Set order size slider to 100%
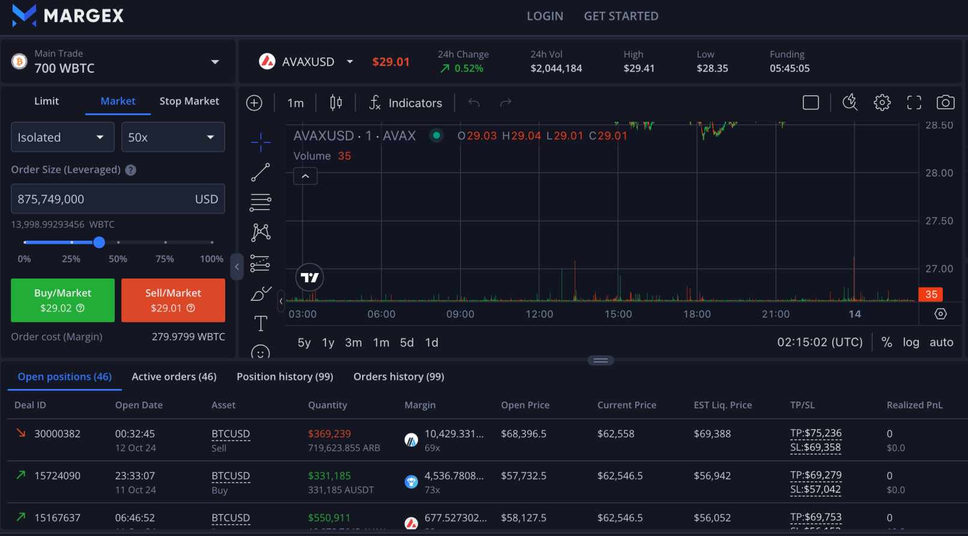 coord(212,242)
